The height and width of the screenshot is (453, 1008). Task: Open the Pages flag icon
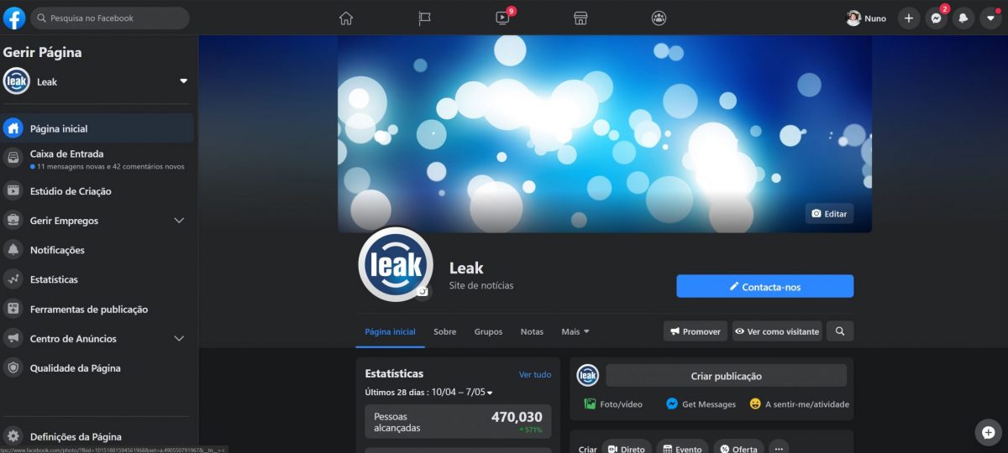424,18
